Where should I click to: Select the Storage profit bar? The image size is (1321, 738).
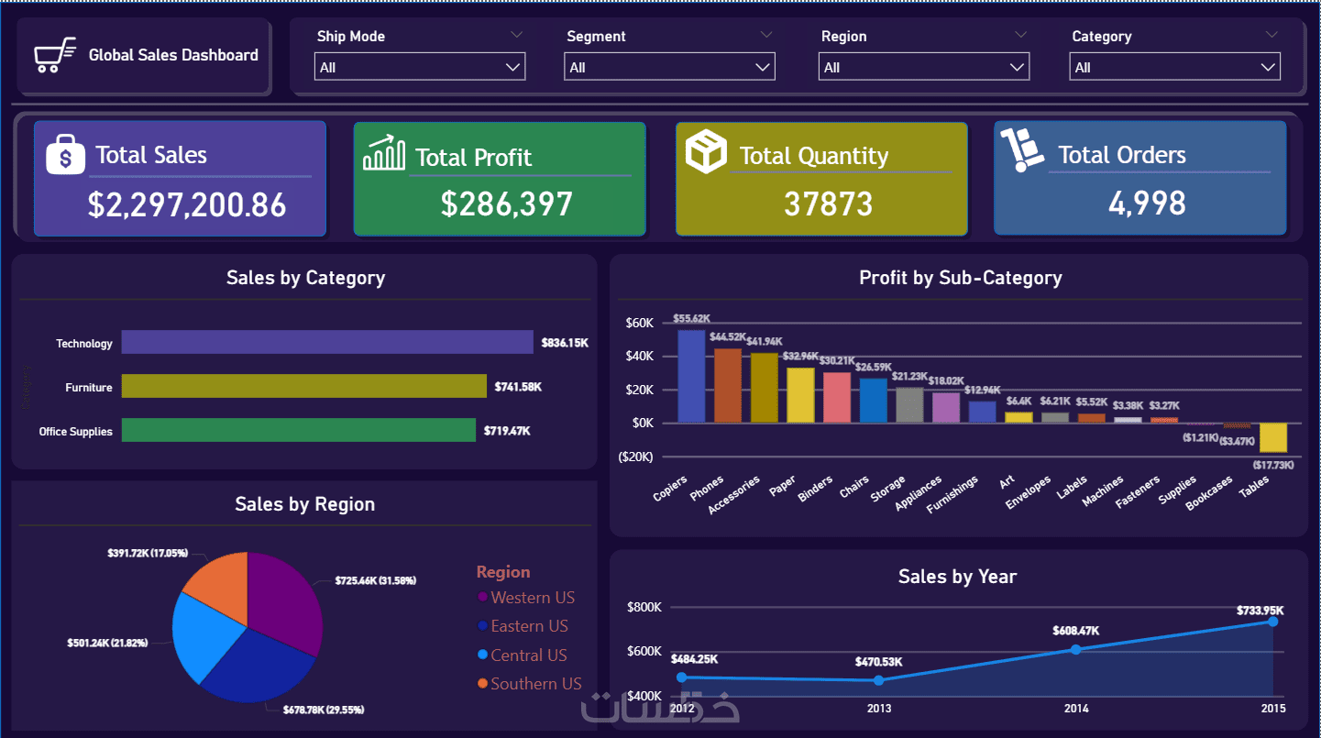909,405
